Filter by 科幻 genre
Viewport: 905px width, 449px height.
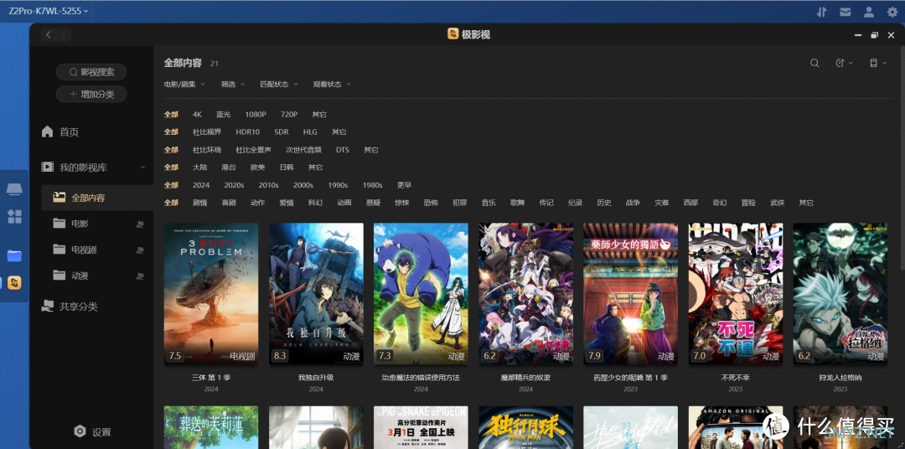tap(315, 204)
